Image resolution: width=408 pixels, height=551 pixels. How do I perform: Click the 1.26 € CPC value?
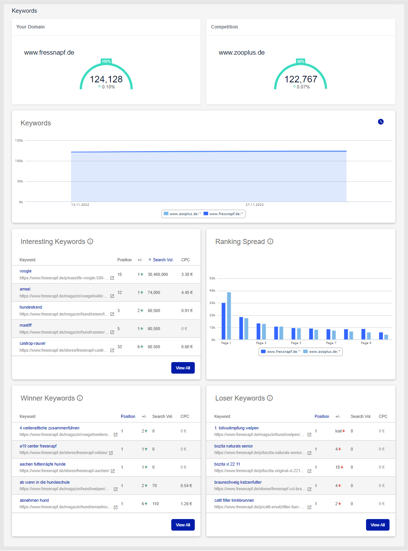[186, 504]
